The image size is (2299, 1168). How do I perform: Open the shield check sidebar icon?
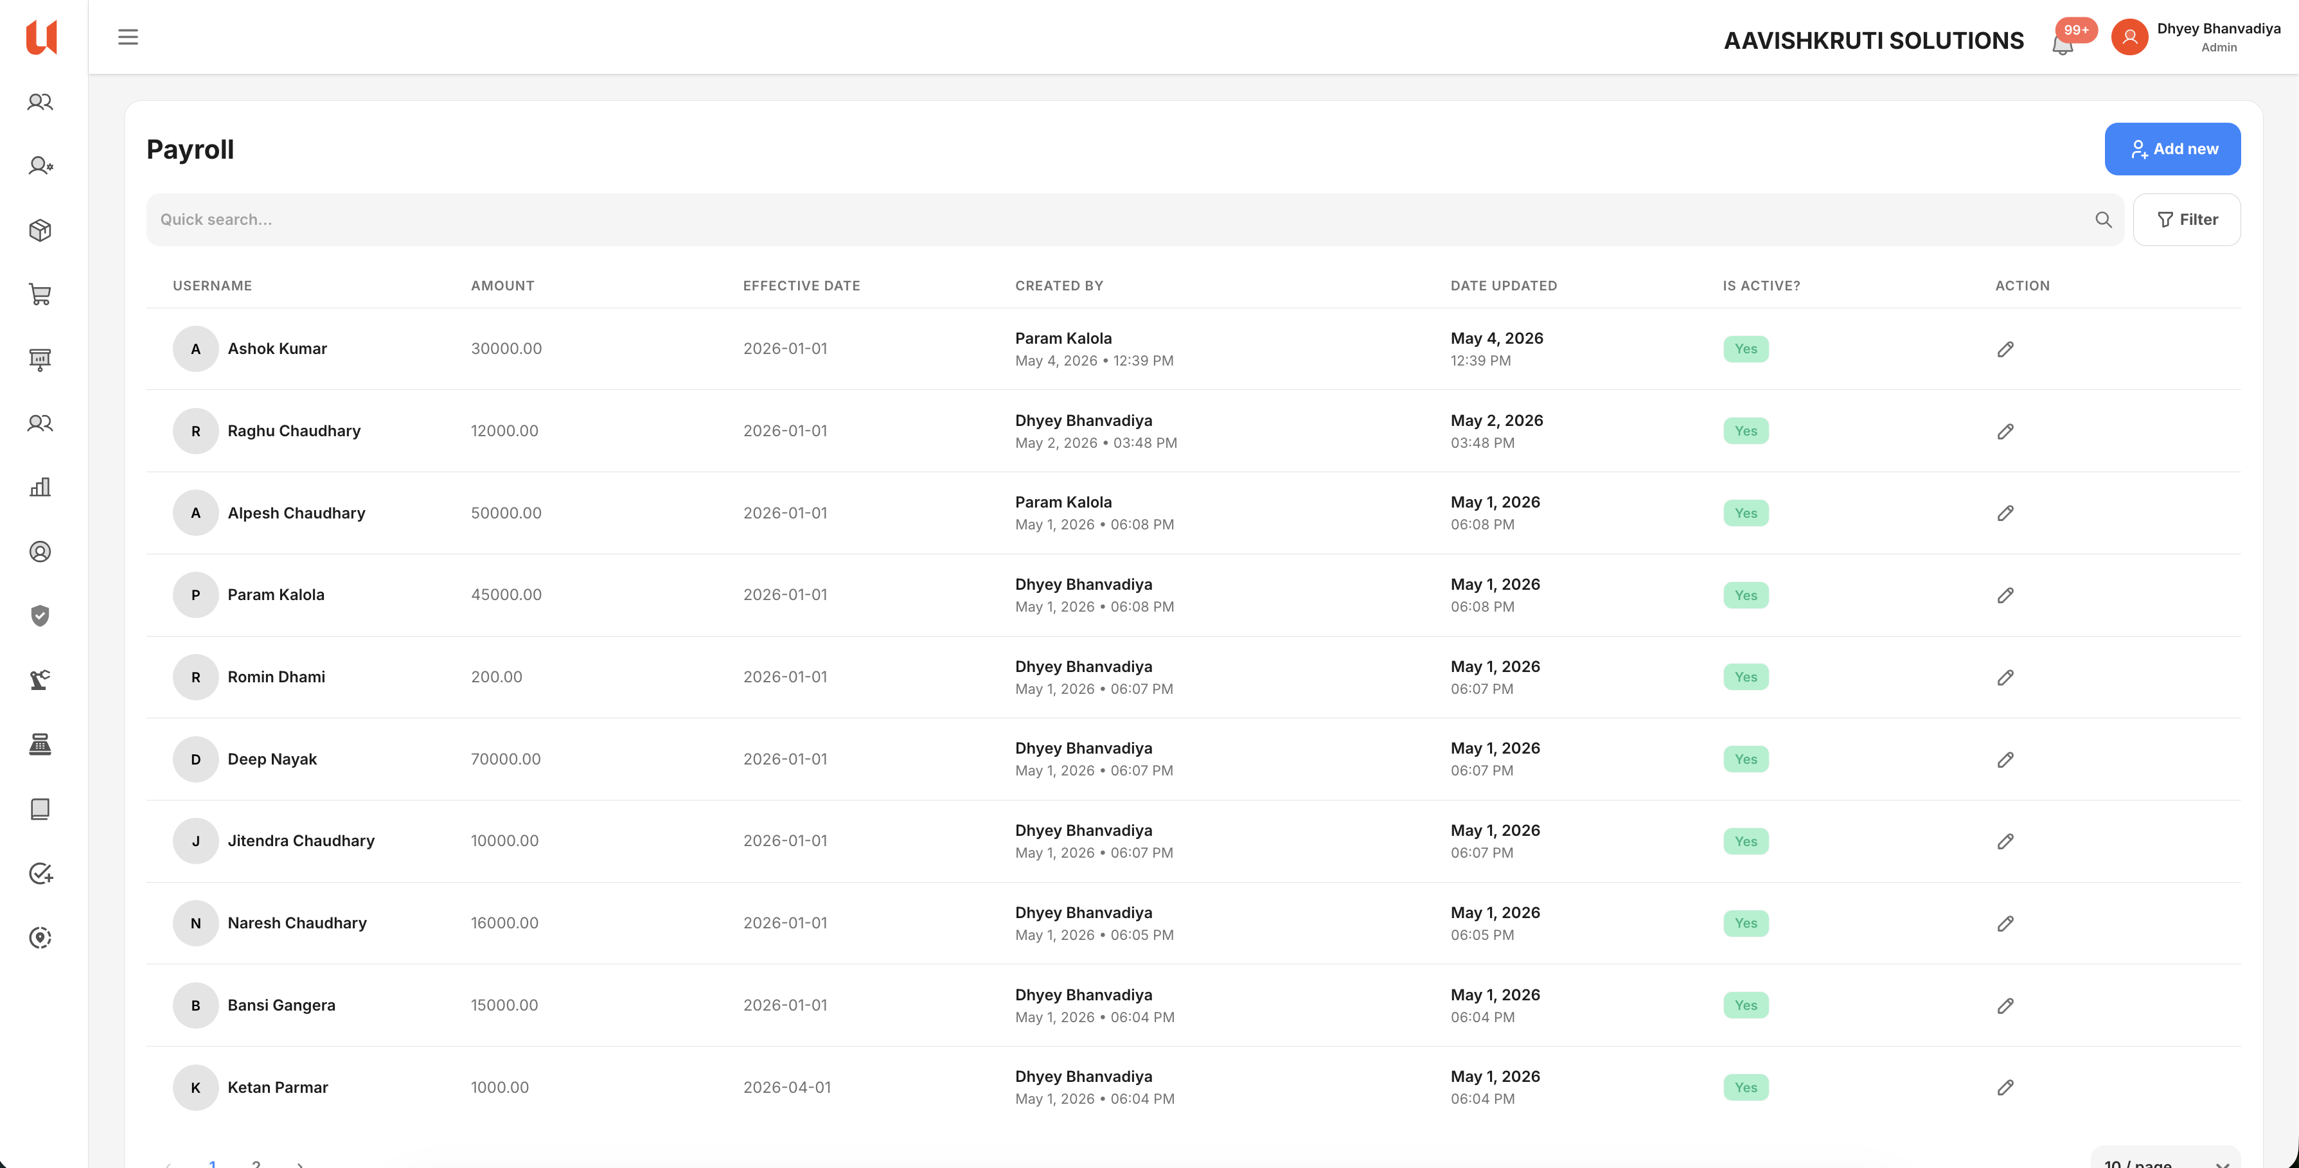[40, 615]
